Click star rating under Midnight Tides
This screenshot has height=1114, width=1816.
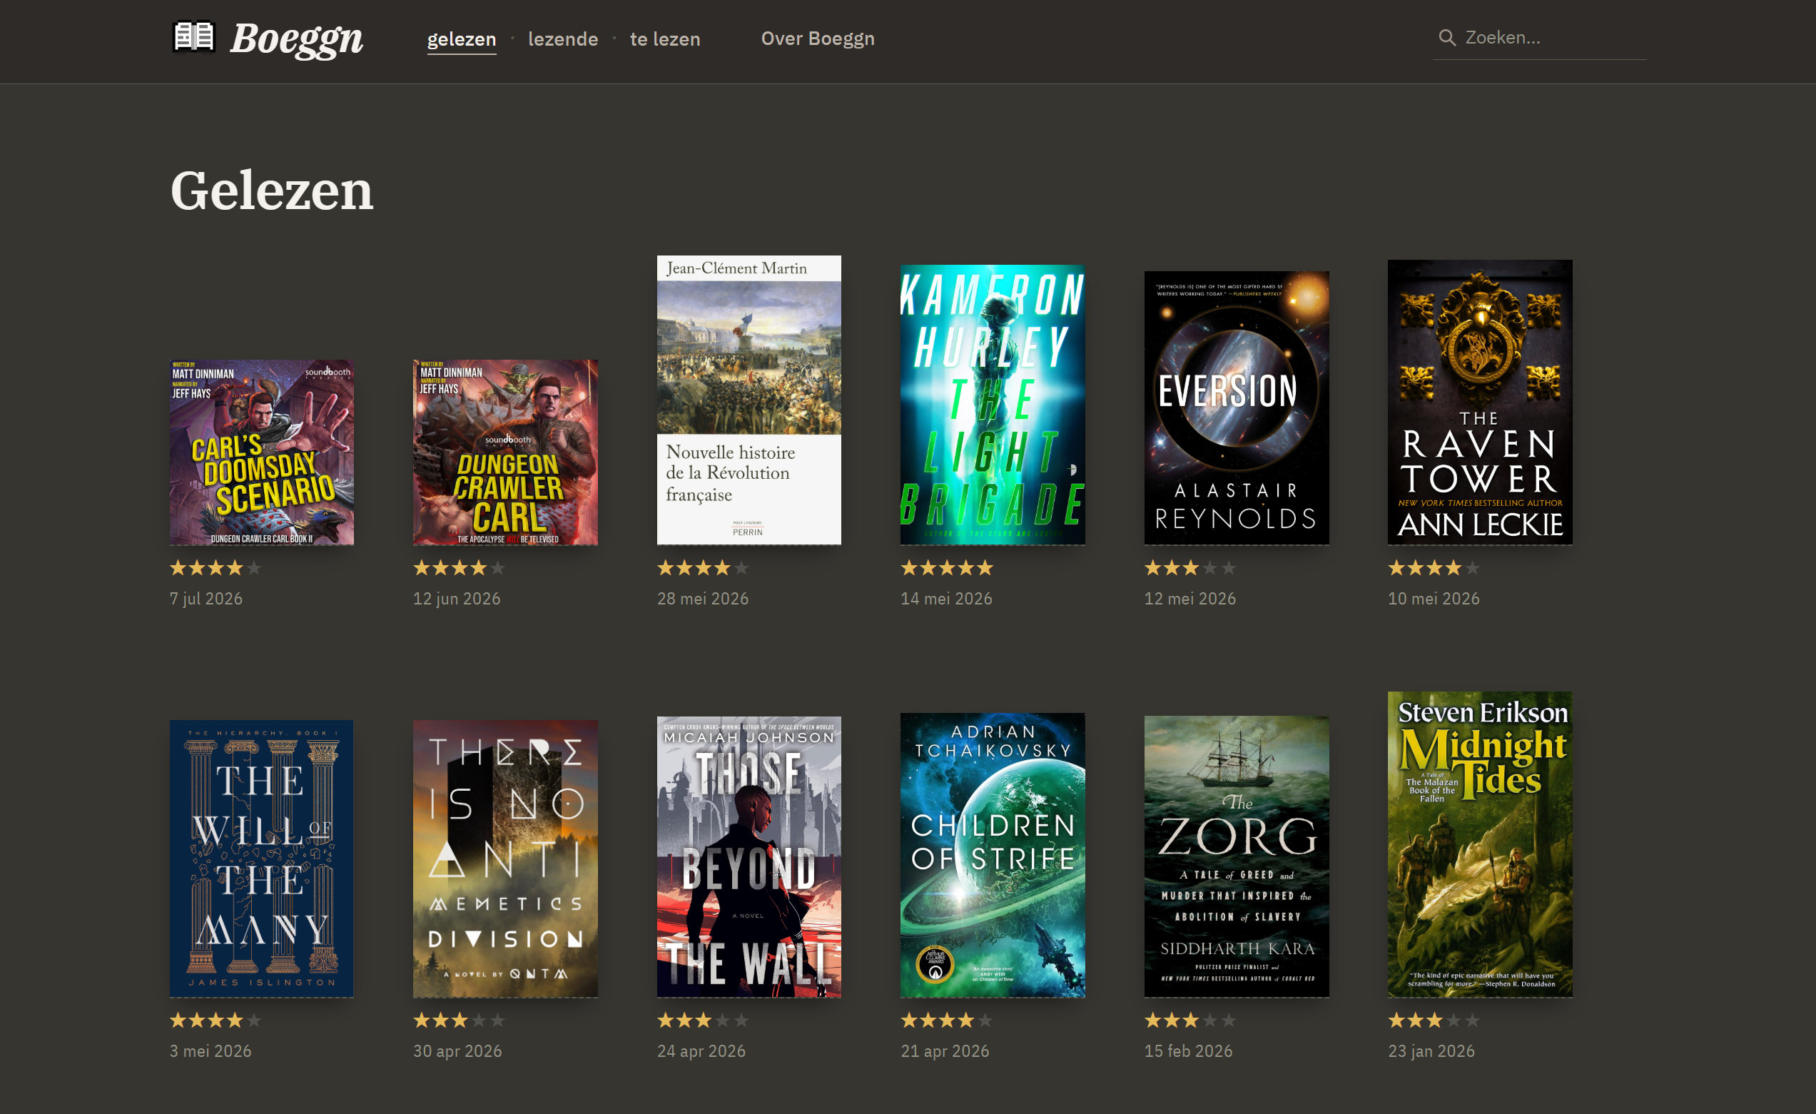pyautogui.click(x=1434, y=1021)
